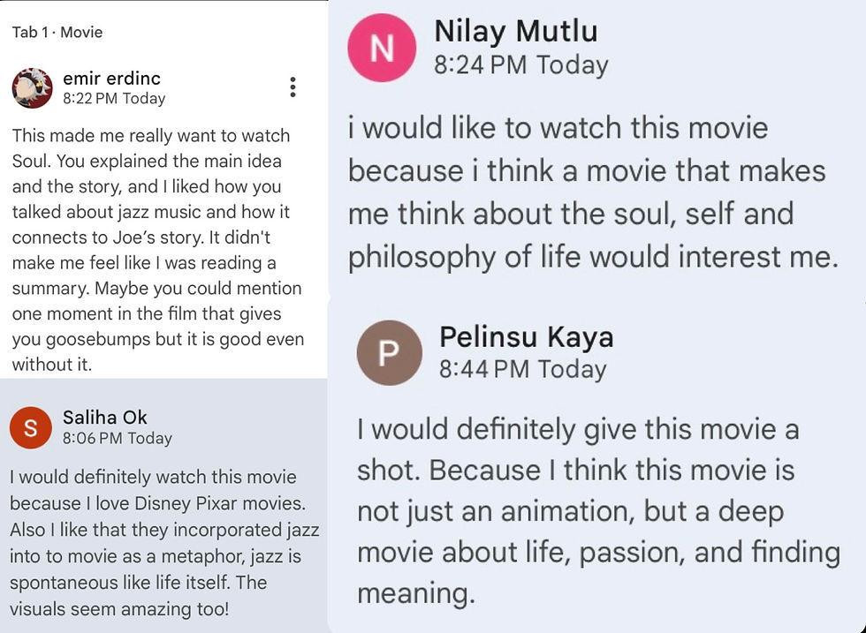This screenshot has width=866, height=633.
Task: Click the 8:24 PM Today timestamp
Action: tap(520, 65)
